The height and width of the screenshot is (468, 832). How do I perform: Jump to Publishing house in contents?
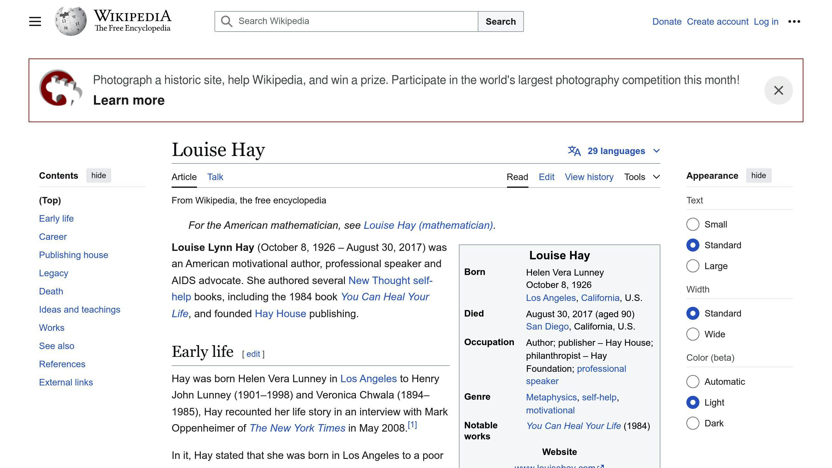(x=73, y=255)
